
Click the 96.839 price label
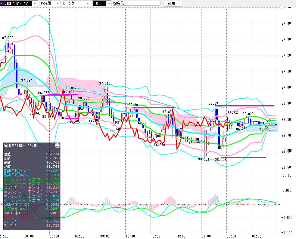point(168,112)
